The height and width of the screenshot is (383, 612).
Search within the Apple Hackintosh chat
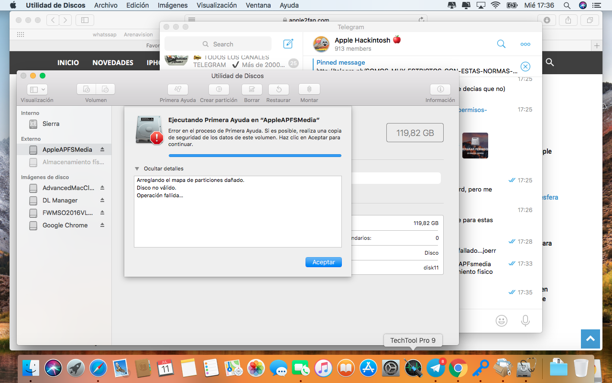[501, 44]
